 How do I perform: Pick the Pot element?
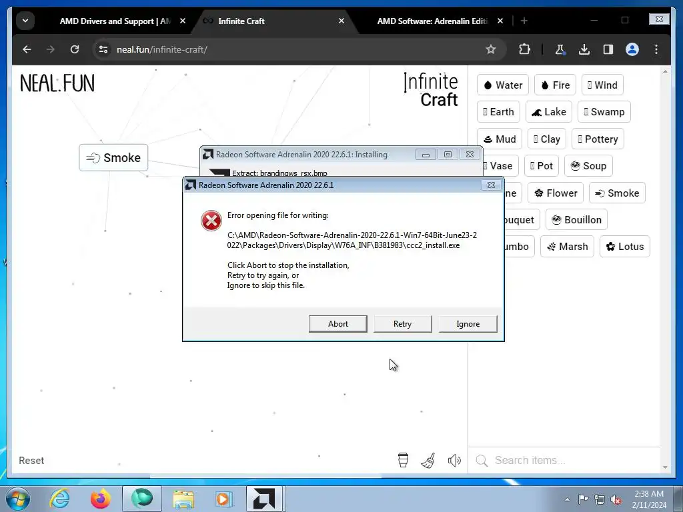coord(542,166)
